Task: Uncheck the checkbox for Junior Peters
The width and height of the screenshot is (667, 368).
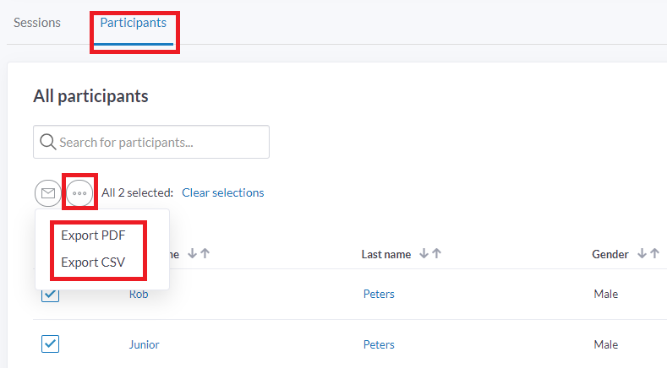Action: [50, 344]
